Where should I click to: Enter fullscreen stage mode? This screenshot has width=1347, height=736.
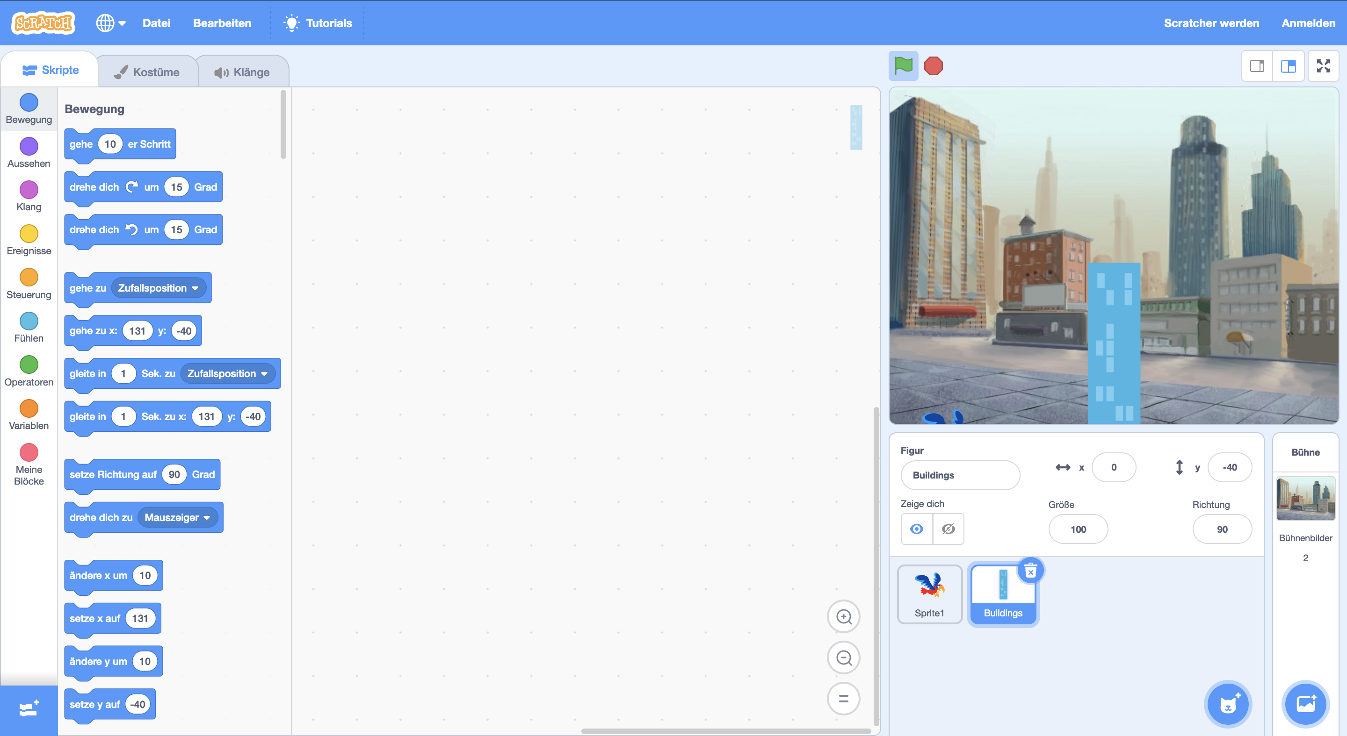pos(1323,66)
